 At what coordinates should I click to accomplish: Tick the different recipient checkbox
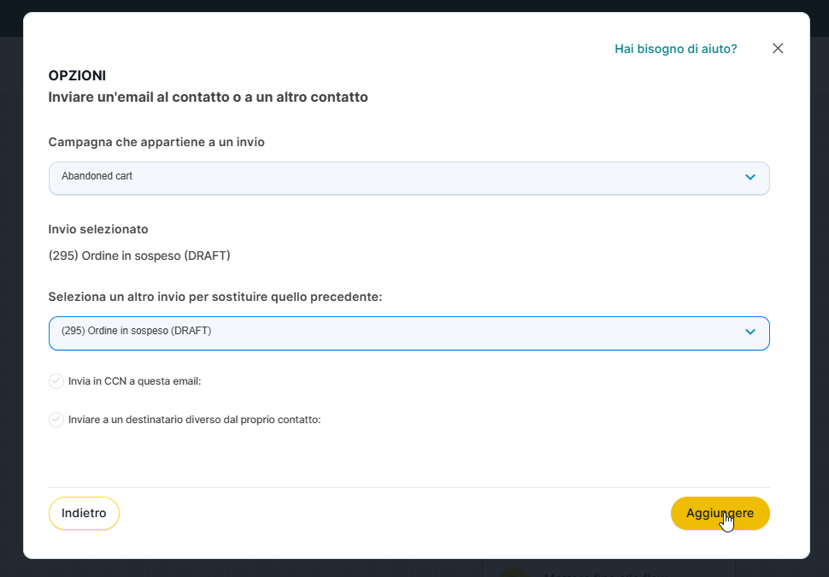(x=56, y=420)
